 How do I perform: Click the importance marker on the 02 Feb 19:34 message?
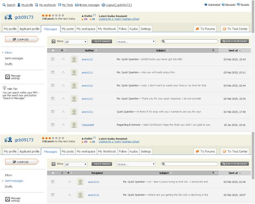coord(63,98)
